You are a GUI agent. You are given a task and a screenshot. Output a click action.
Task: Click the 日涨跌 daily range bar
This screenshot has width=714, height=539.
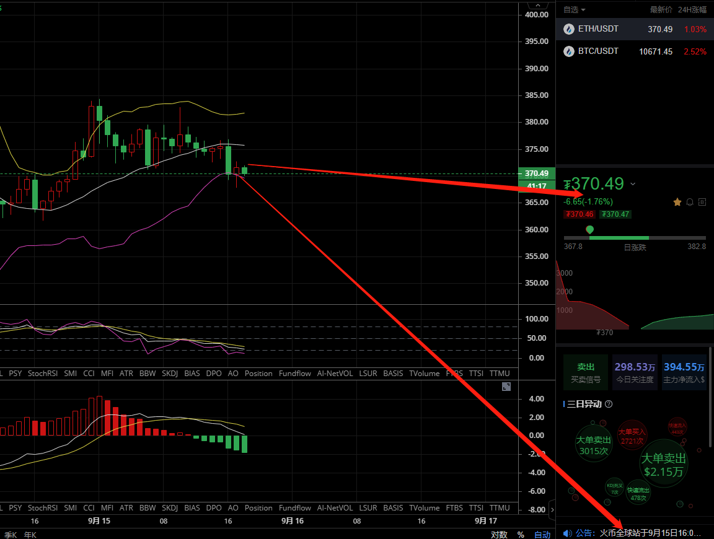pyautogui.click(x=635, y=238)
